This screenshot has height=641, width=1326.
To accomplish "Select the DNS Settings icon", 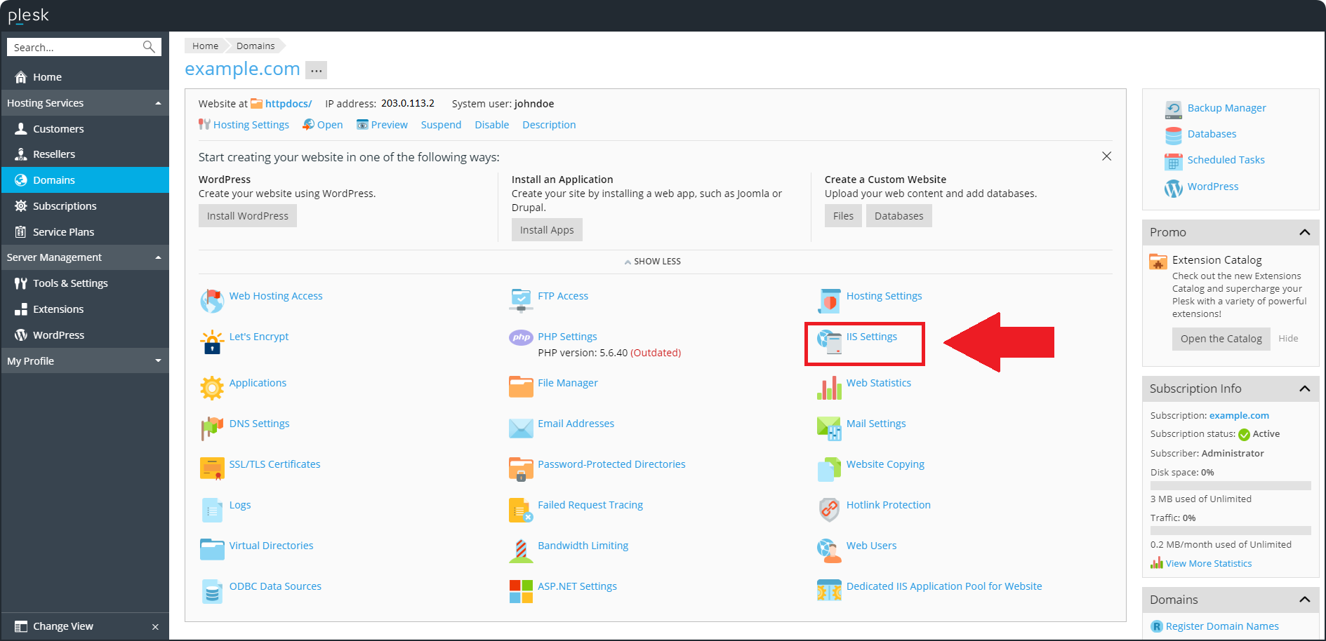I will [211, 427].
